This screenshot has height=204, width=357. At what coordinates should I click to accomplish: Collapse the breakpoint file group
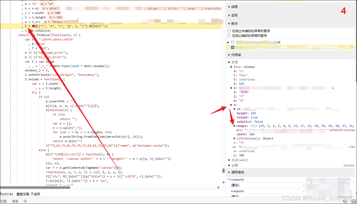pos(228,42)
